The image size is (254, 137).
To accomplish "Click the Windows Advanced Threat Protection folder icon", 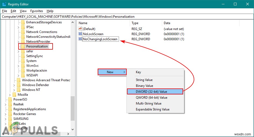I will pyautogui.click(x=19, y=80).
